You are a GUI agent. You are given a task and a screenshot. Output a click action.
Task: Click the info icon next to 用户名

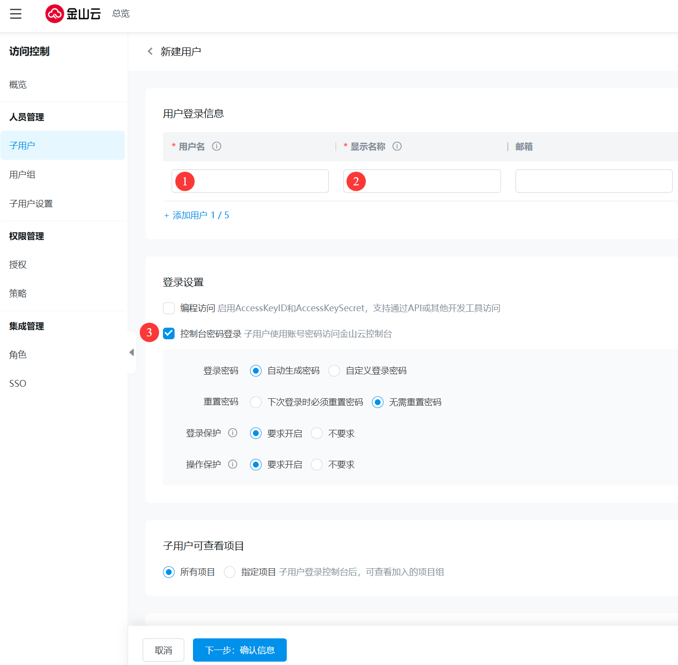(217, 146)
